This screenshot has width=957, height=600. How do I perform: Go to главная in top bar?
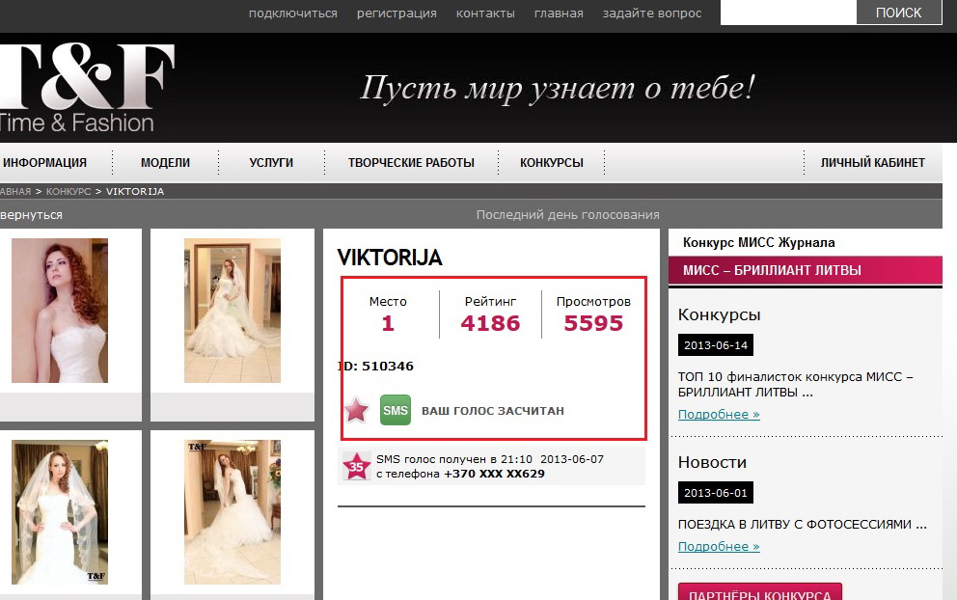click(x=559, y=14)
